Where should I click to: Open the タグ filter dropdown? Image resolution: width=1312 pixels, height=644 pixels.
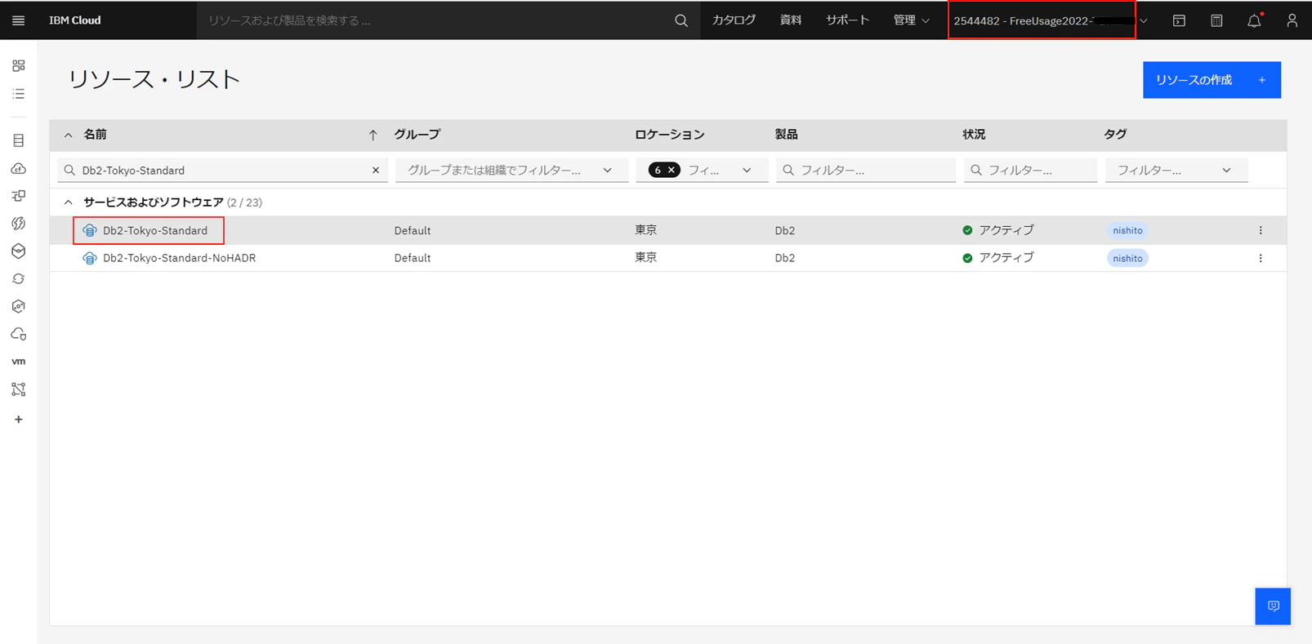pos(1176,171)
